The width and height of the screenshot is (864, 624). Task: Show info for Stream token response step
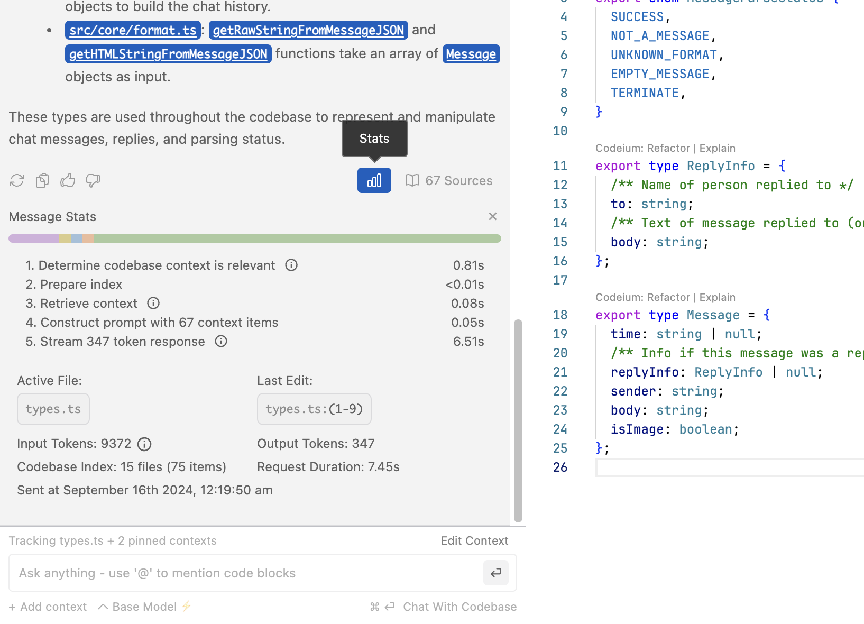(221, 341)
